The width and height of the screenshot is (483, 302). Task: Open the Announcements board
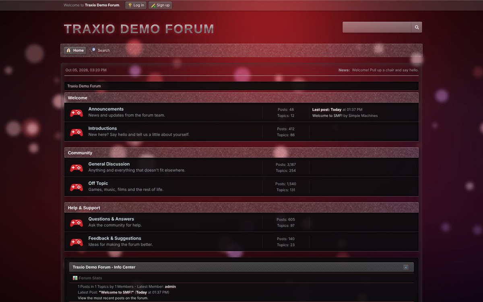pyautogui.click(x=106, y=109)
